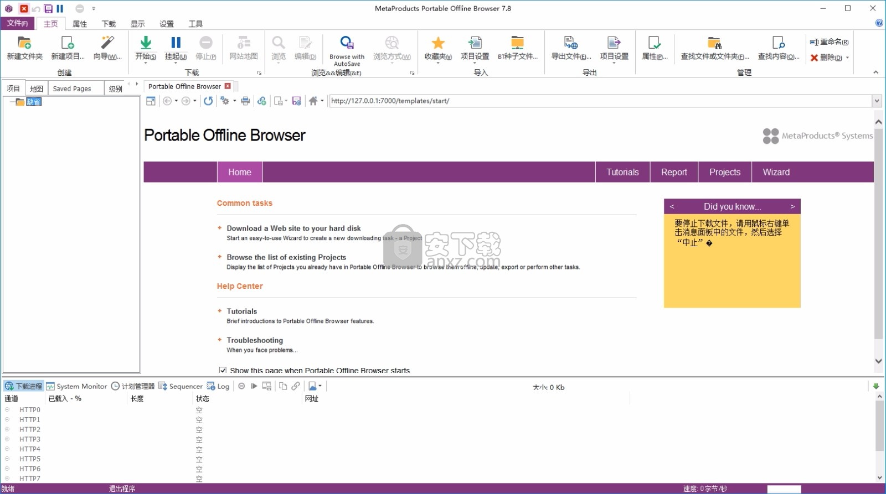Show next Did you know tip arrow
The width and height of the screenshot is (886, 494).
[792, 206]
